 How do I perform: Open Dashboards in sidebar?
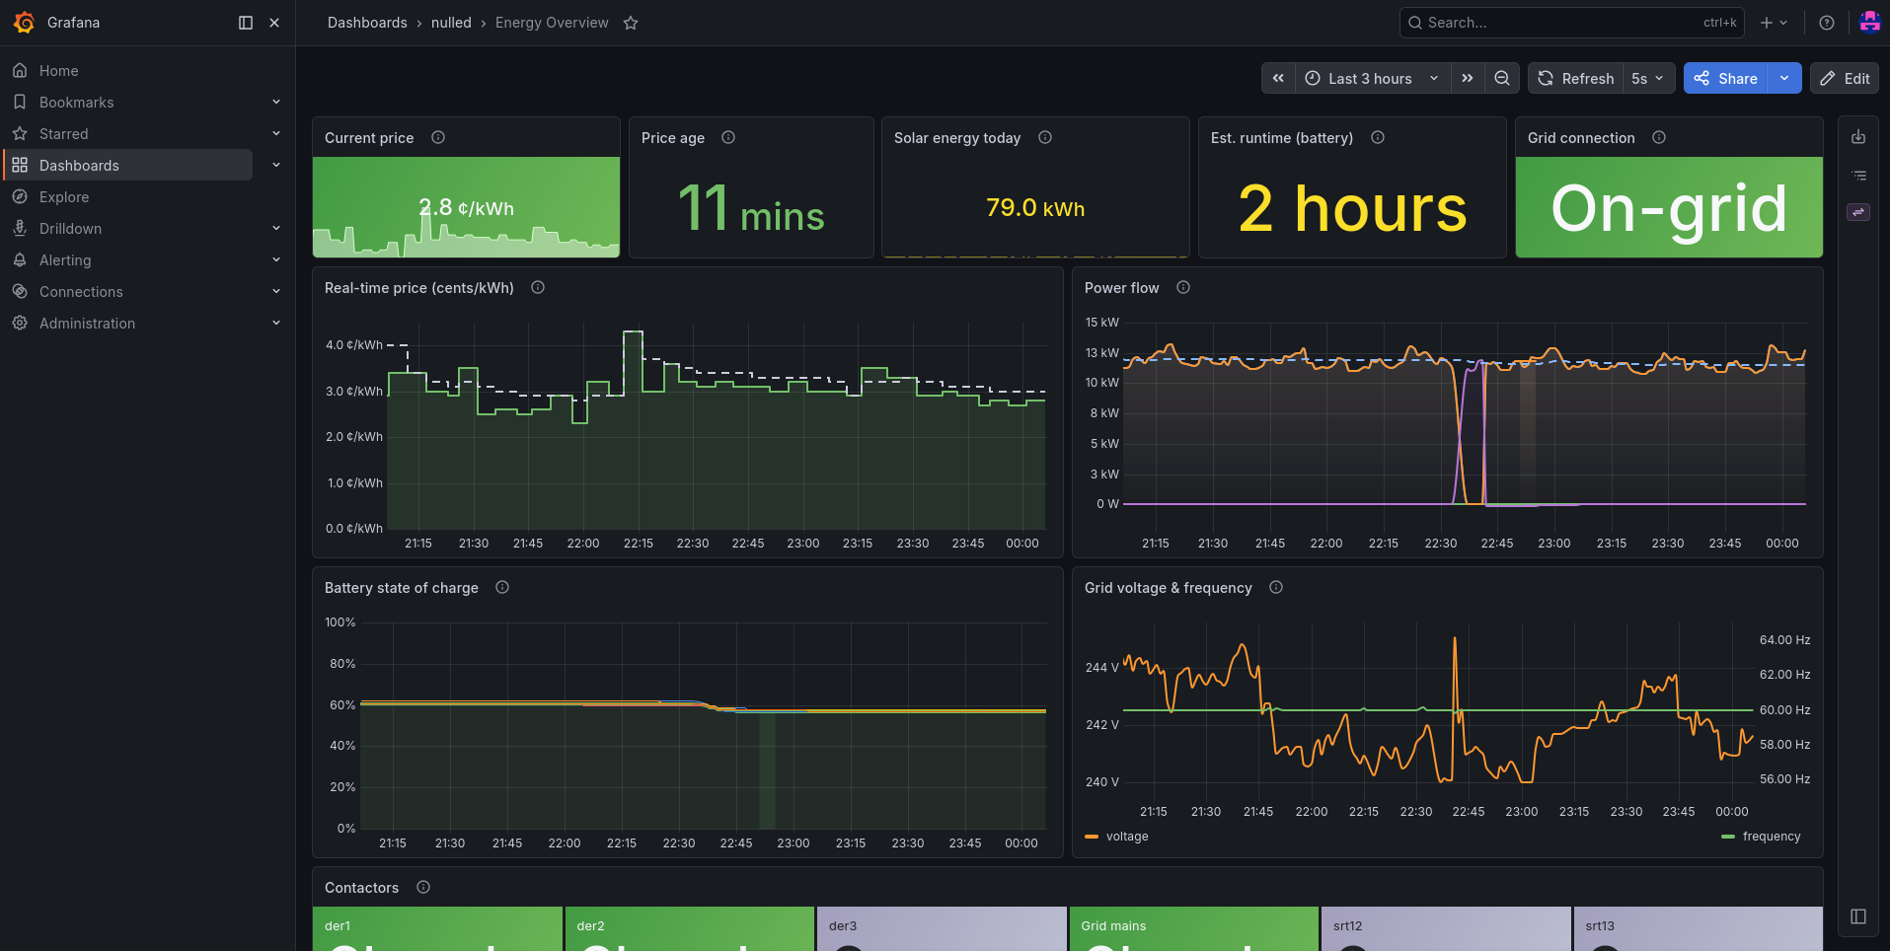[x=128, y=165]
